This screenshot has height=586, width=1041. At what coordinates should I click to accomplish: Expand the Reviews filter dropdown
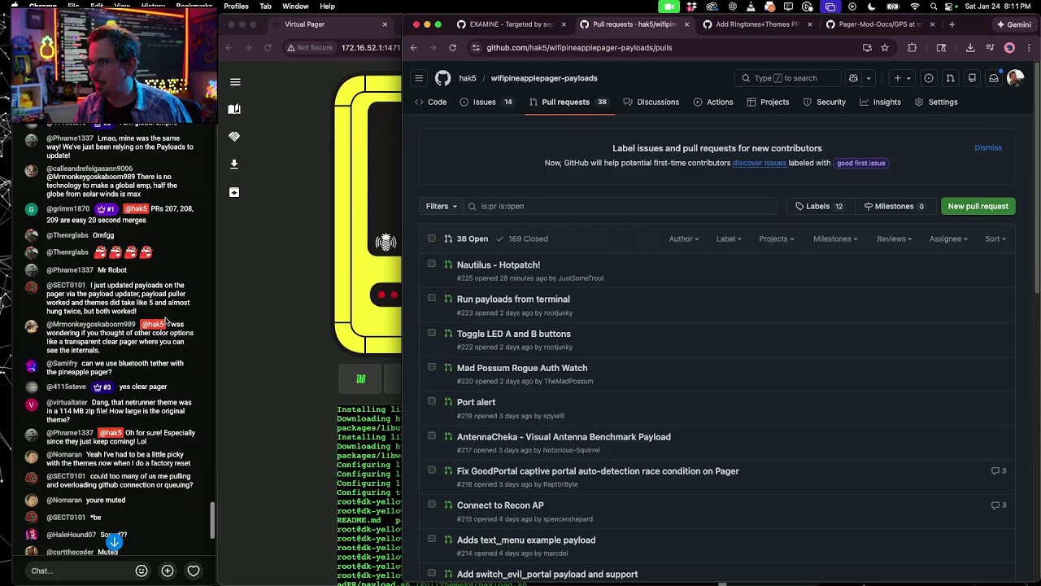point(895,239)
